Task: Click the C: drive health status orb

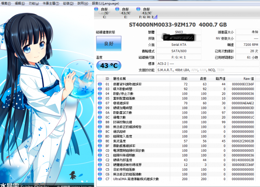Action: coord(96,9)
